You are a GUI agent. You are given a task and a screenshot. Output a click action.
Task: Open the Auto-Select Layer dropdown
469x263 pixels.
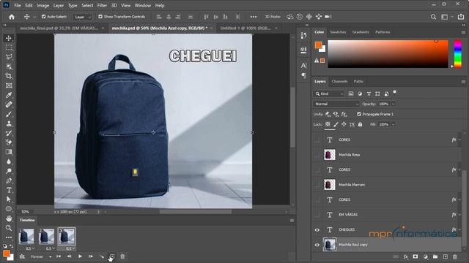click(83, 17)
